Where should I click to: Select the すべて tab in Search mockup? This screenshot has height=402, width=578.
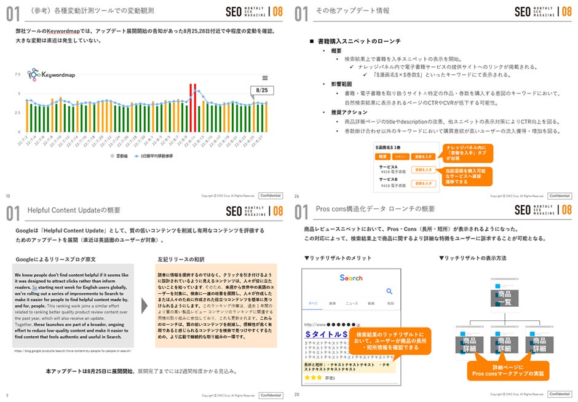pos(313,303)
